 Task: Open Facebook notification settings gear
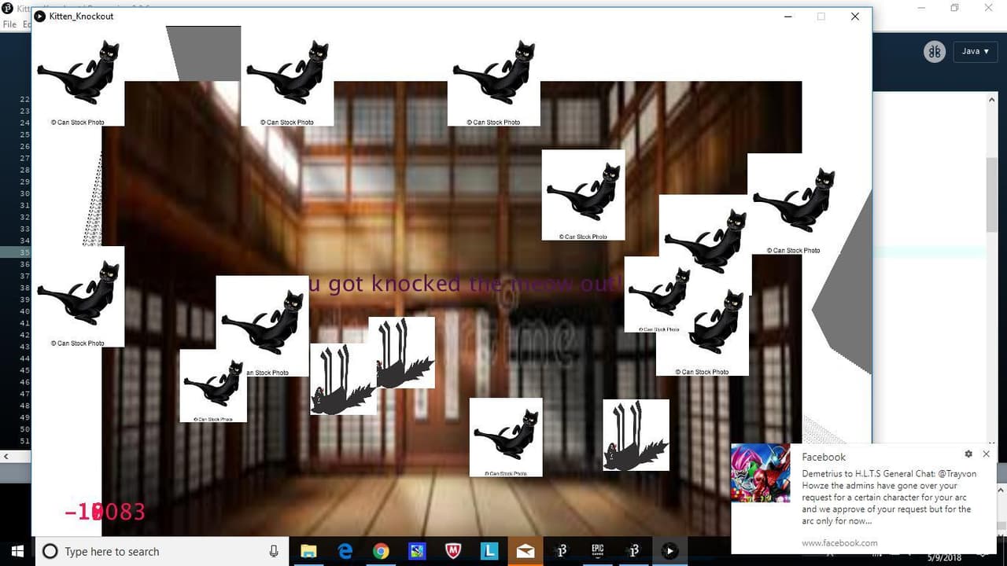click(x=968, y=454)
